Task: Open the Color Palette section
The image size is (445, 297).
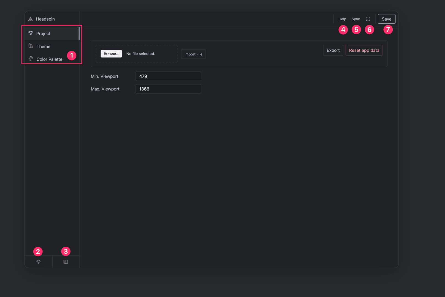Action: click(49, 59)
